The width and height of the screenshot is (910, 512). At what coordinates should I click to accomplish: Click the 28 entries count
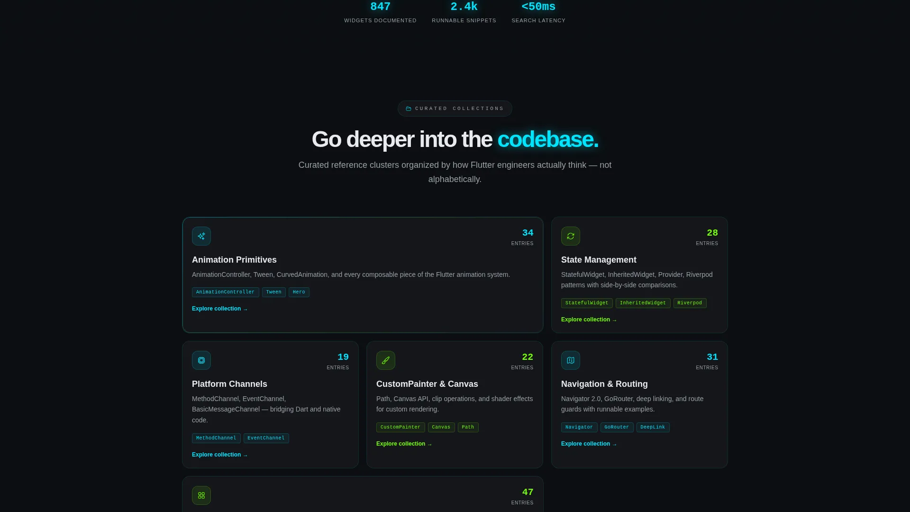coord(707,237)
